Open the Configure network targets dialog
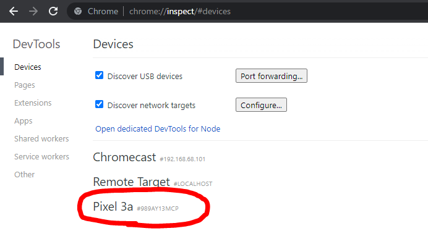The image size is (428, 244). (261, 104)
